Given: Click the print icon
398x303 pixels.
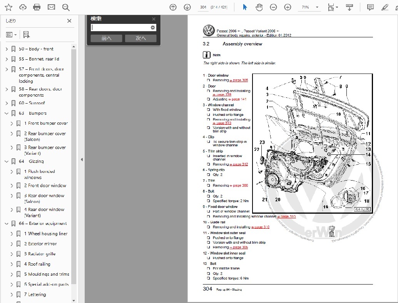Looking at the screenshot, I should (x=37, y=7).
